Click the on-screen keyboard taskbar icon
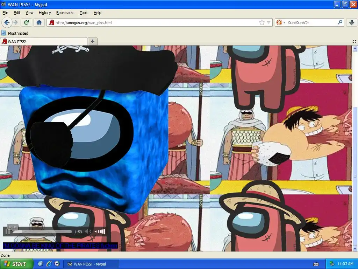 pos(316,264)
